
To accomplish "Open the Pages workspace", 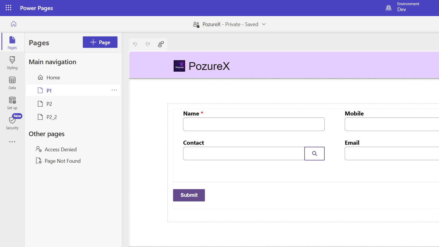I will (x=12, y=42).
